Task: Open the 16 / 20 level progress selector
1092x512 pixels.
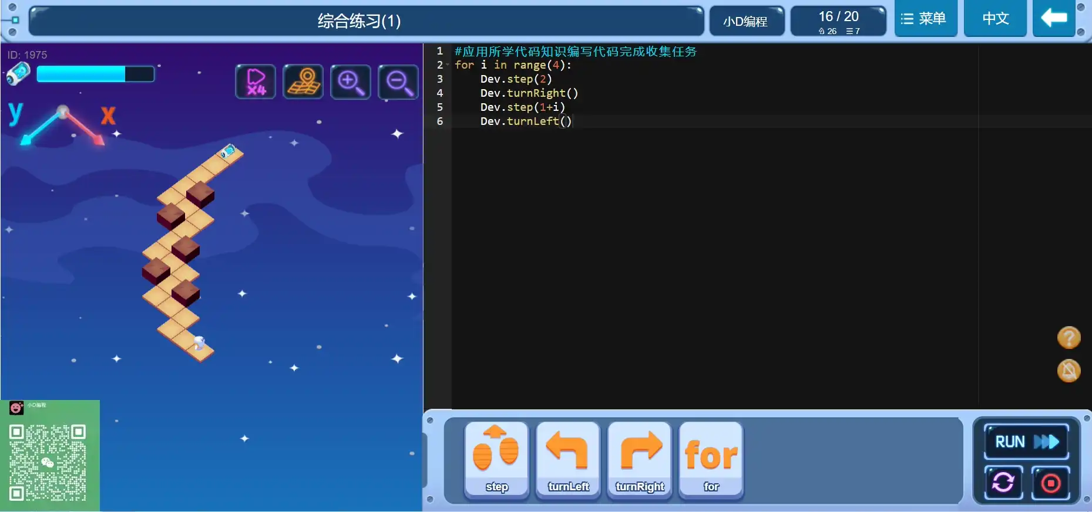Action: (838, 21)
